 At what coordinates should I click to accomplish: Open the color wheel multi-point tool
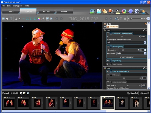coord(39,19)
